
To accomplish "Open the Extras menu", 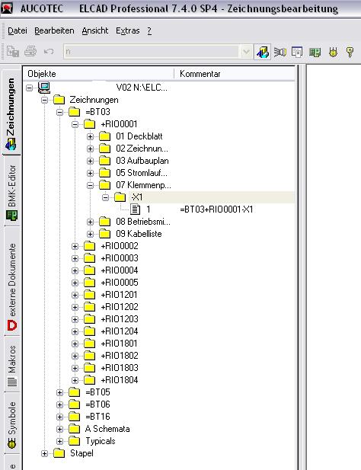I will 128,30.
